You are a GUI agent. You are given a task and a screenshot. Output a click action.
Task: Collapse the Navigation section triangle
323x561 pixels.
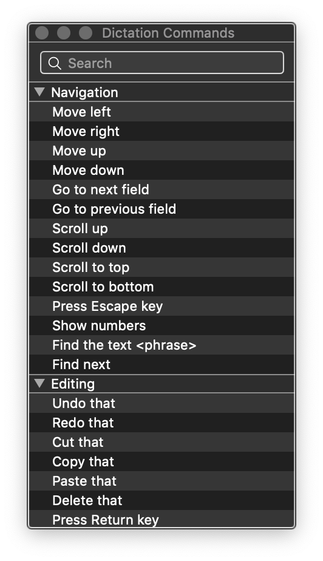click(x=39, y=92)
